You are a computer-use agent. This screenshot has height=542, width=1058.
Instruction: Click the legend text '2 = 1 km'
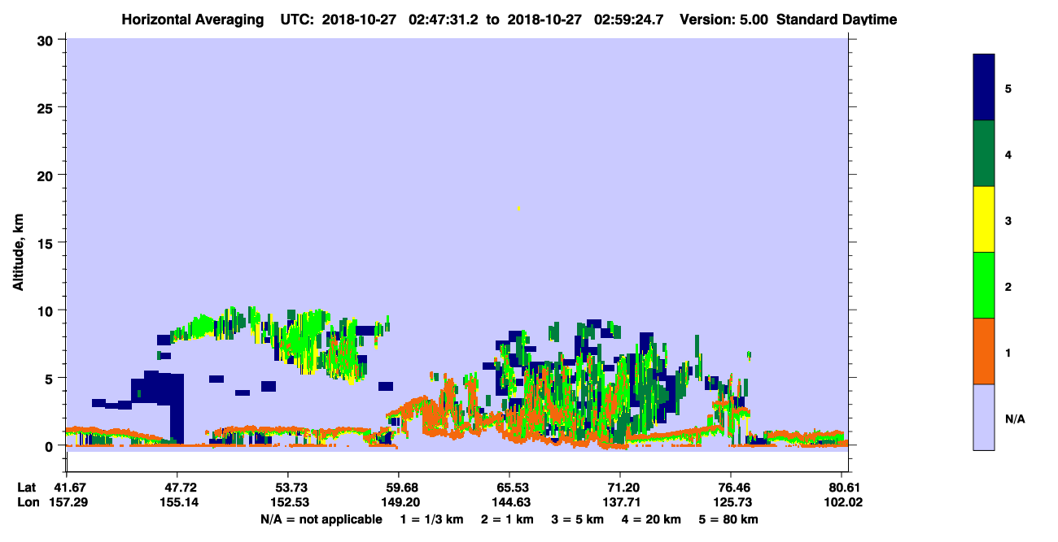(x=507, y=519)
